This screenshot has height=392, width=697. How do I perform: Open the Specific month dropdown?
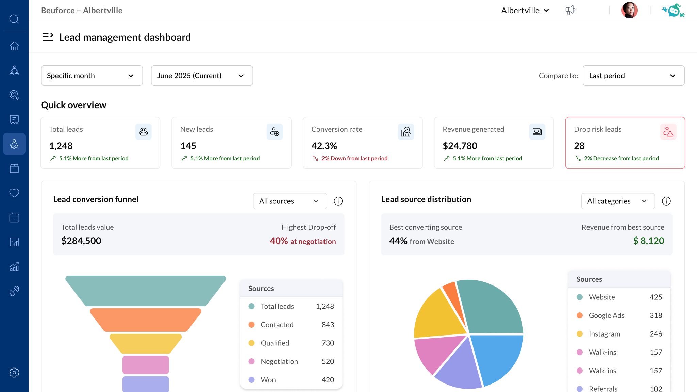[92, 76]
